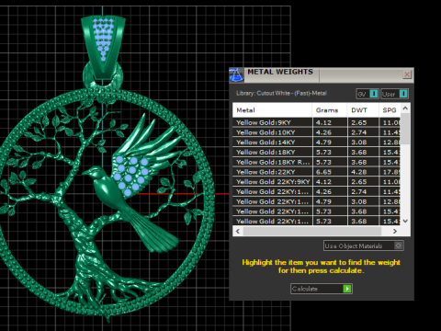Click the horizontal scrollbar thumb
441x331 pixels.
pyautogui.click(x=312, y=231)
